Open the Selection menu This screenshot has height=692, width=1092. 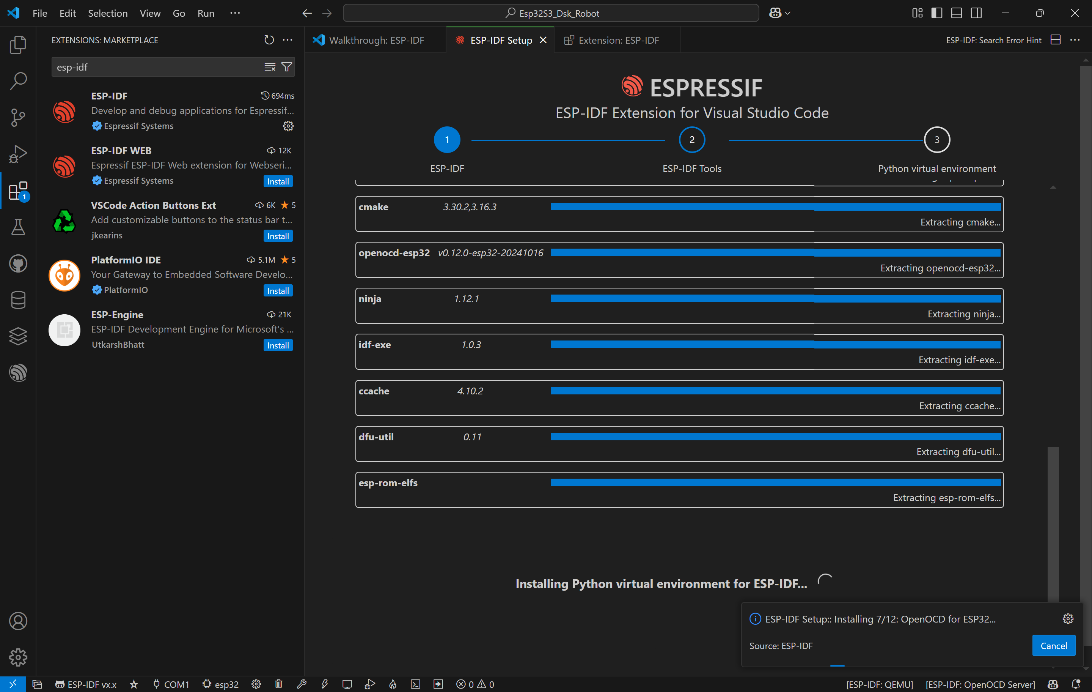click(107, 13)
